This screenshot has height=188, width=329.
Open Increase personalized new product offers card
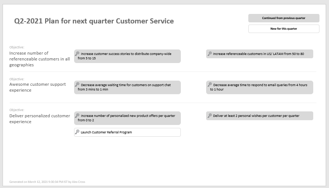tap(127, 118)
